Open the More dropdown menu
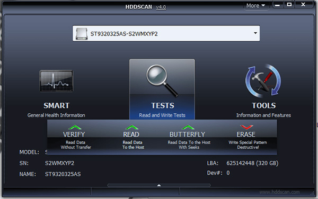This screenshot has width=318, height=199. coord(256,5)
